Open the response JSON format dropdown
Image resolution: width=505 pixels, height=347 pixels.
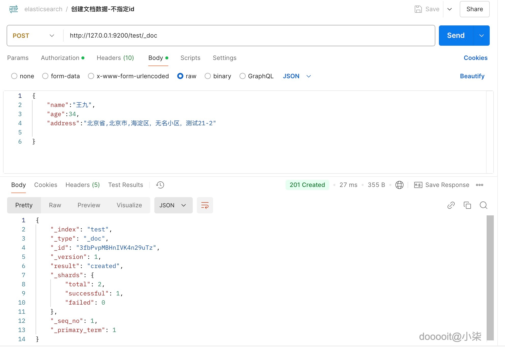point(173,205)
